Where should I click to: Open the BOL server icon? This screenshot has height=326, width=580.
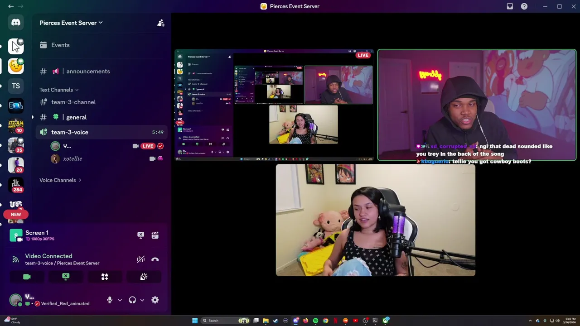click(x=16, y=106)
